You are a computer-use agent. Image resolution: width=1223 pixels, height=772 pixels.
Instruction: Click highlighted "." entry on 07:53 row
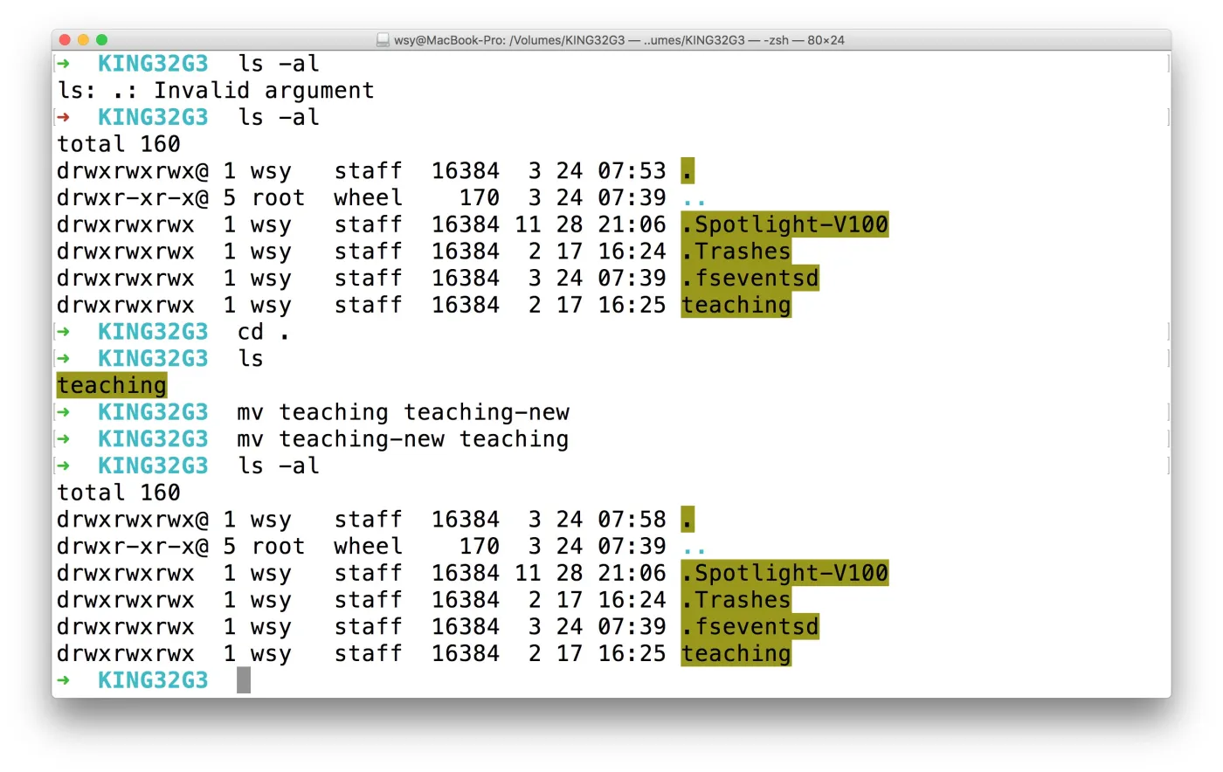(x=688, y=171)
